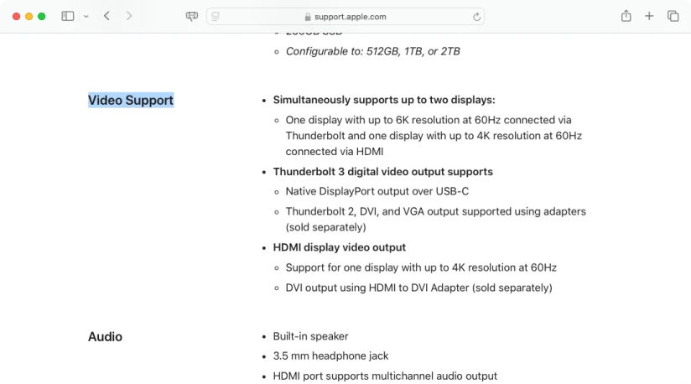Click the Audio section heading
This screenshot has height=384, width=691.
[x=105, y=336]
